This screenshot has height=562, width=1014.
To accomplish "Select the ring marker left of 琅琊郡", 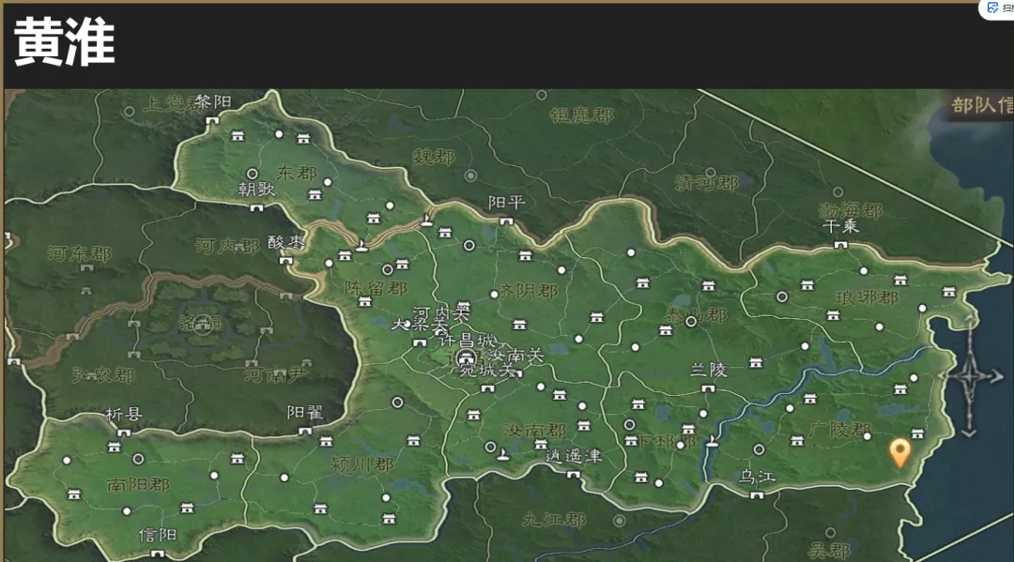I will [x=782, y=296].
